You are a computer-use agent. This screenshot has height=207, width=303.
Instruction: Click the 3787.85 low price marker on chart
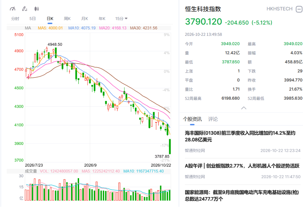[x=162, y=157]
